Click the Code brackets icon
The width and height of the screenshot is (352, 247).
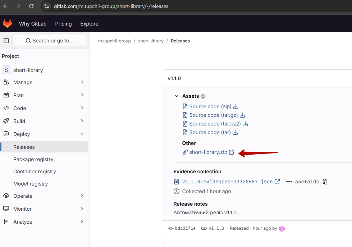6,108
